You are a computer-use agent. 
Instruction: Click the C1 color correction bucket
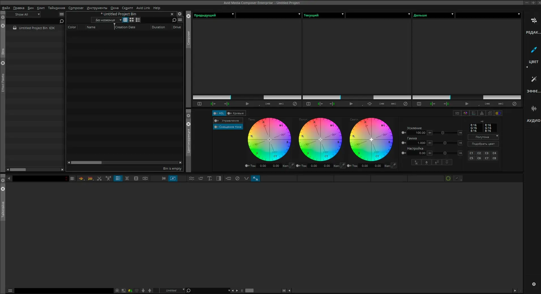(x=471, y=153)
